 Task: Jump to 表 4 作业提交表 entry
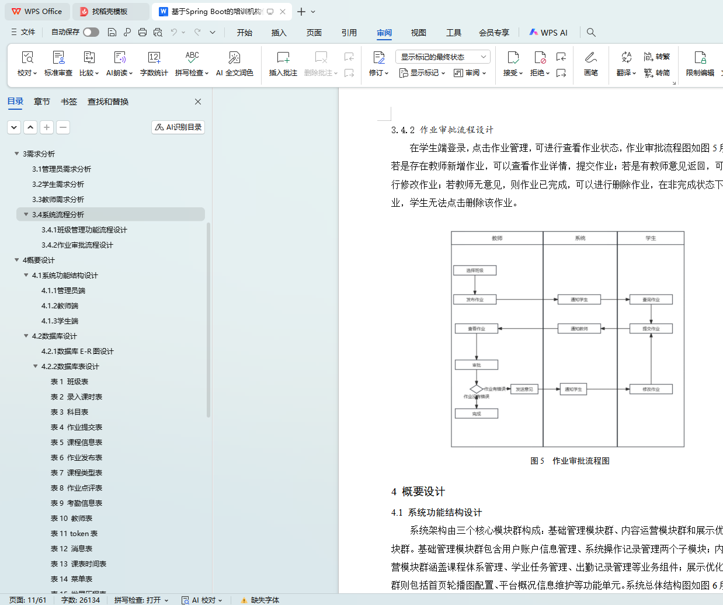77,427
